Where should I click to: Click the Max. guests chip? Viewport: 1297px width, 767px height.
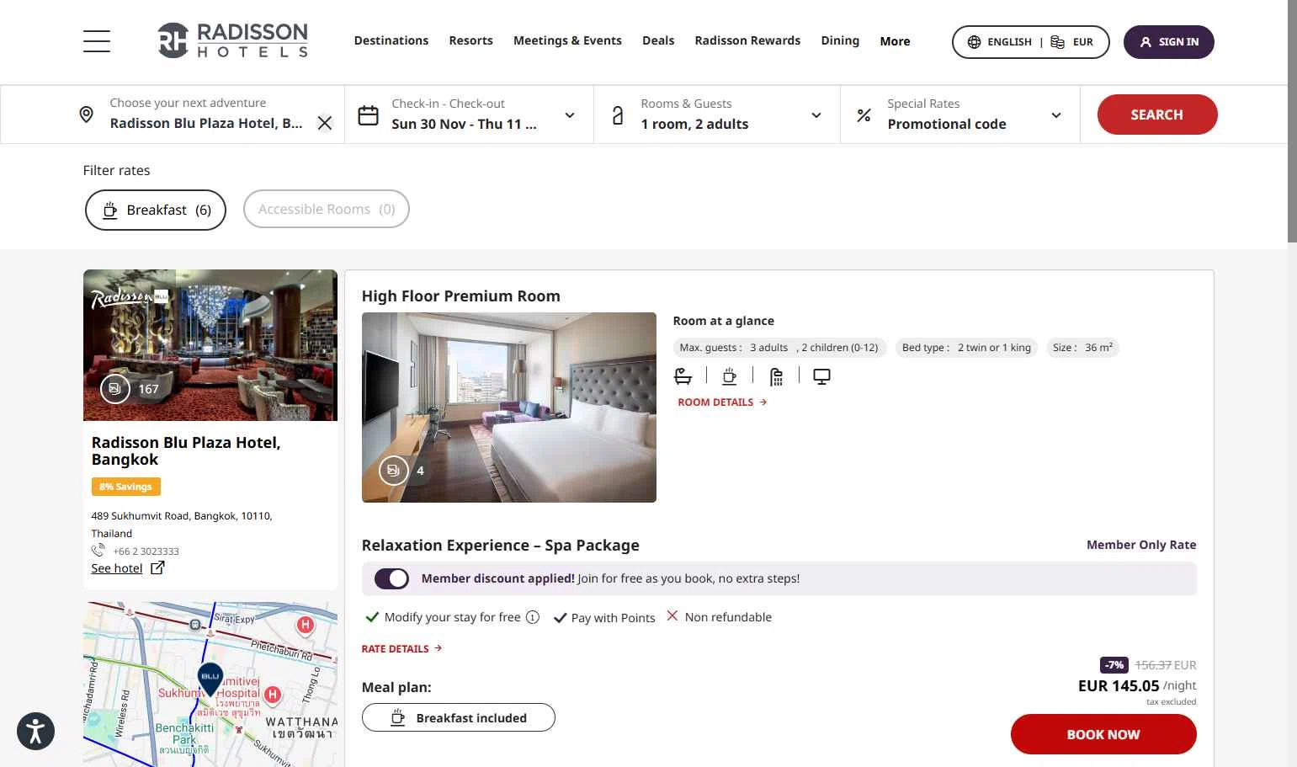[x=779, y=348]
